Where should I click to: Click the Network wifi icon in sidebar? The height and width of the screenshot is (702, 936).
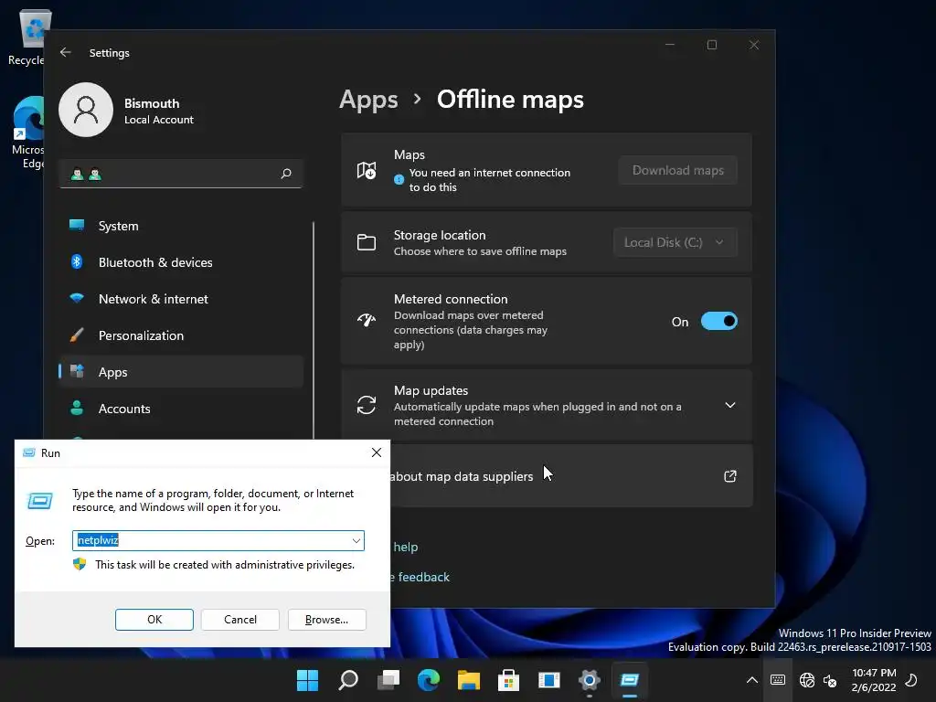(77, 298)
